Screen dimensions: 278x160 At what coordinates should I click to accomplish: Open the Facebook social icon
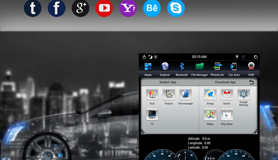pyautogui.click(x=56, y=8)
